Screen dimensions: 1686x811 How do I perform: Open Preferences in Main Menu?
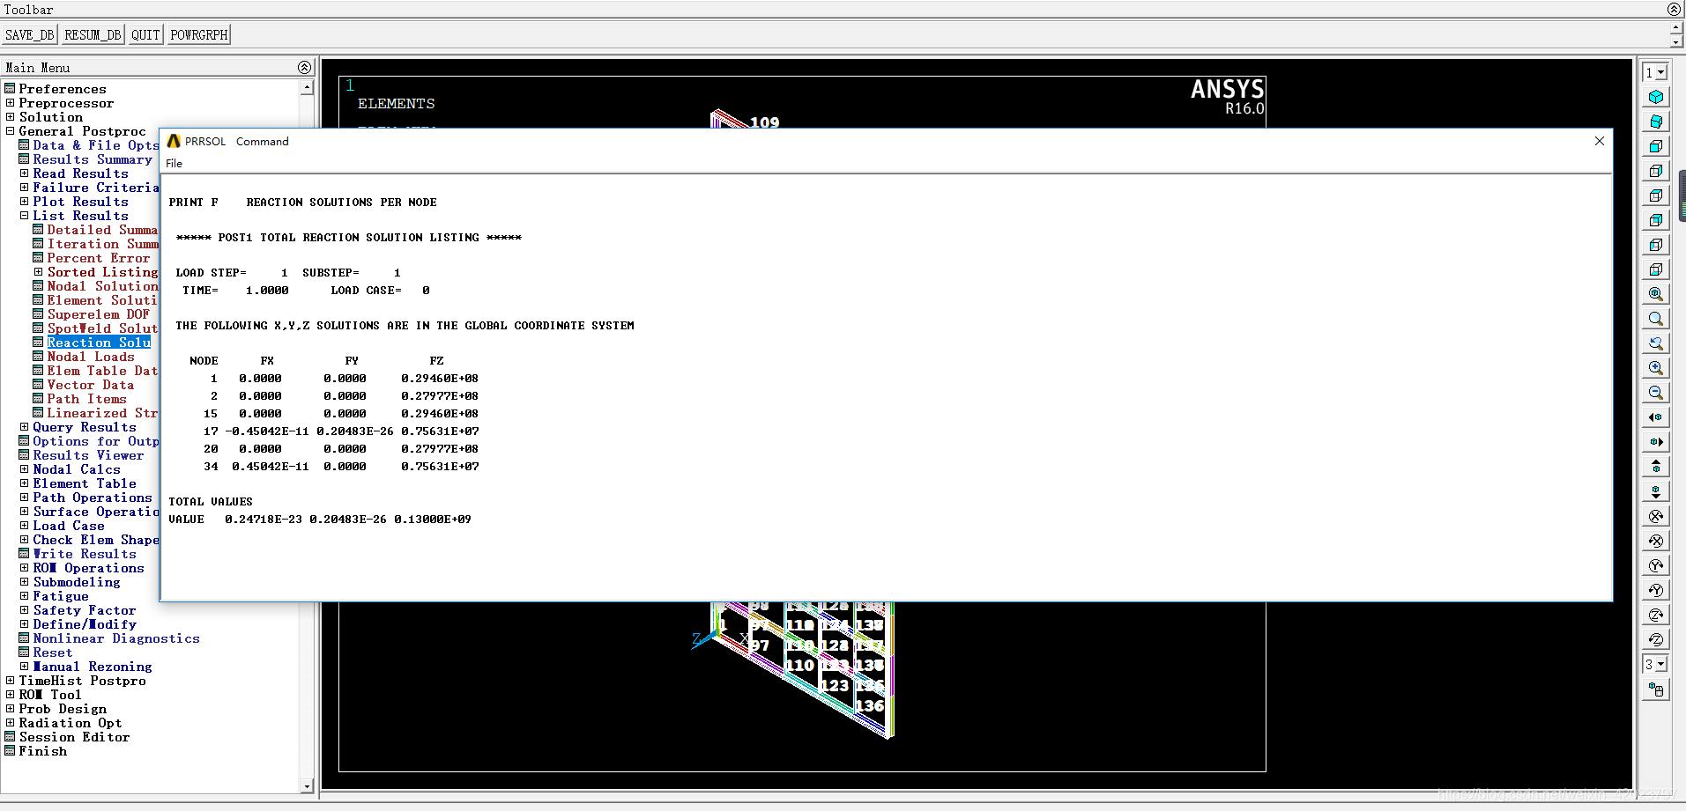coord(63,89)
